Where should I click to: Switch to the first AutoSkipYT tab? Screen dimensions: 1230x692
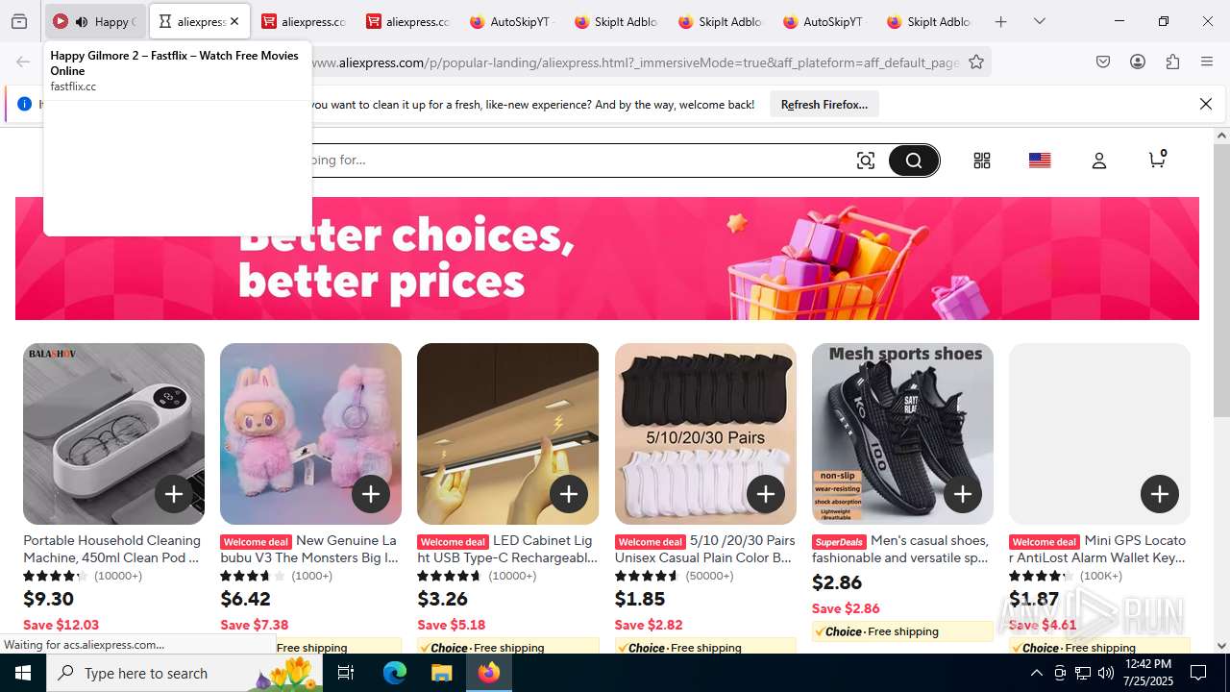tap(511, 21)
